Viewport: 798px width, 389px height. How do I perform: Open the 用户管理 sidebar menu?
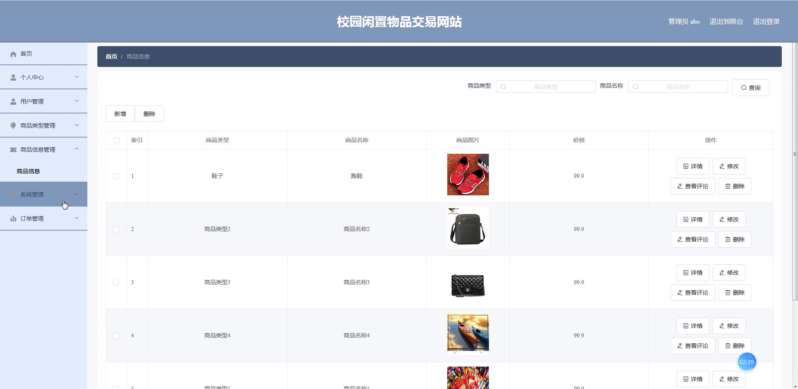44,101
